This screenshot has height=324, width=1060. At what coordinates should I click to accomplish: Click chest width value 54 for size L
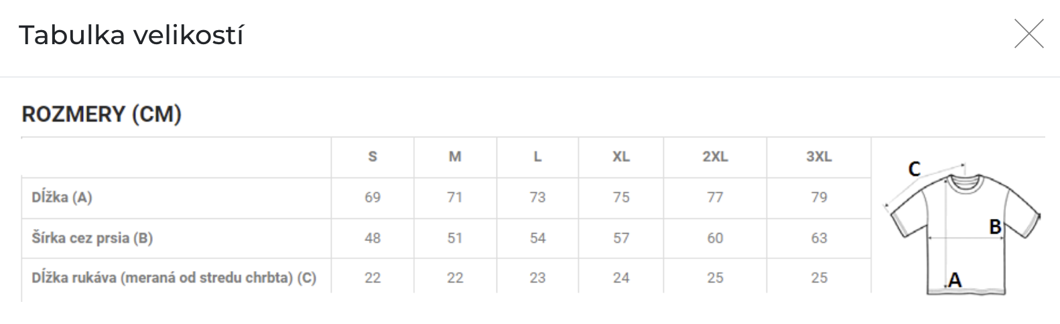(537, 238)
